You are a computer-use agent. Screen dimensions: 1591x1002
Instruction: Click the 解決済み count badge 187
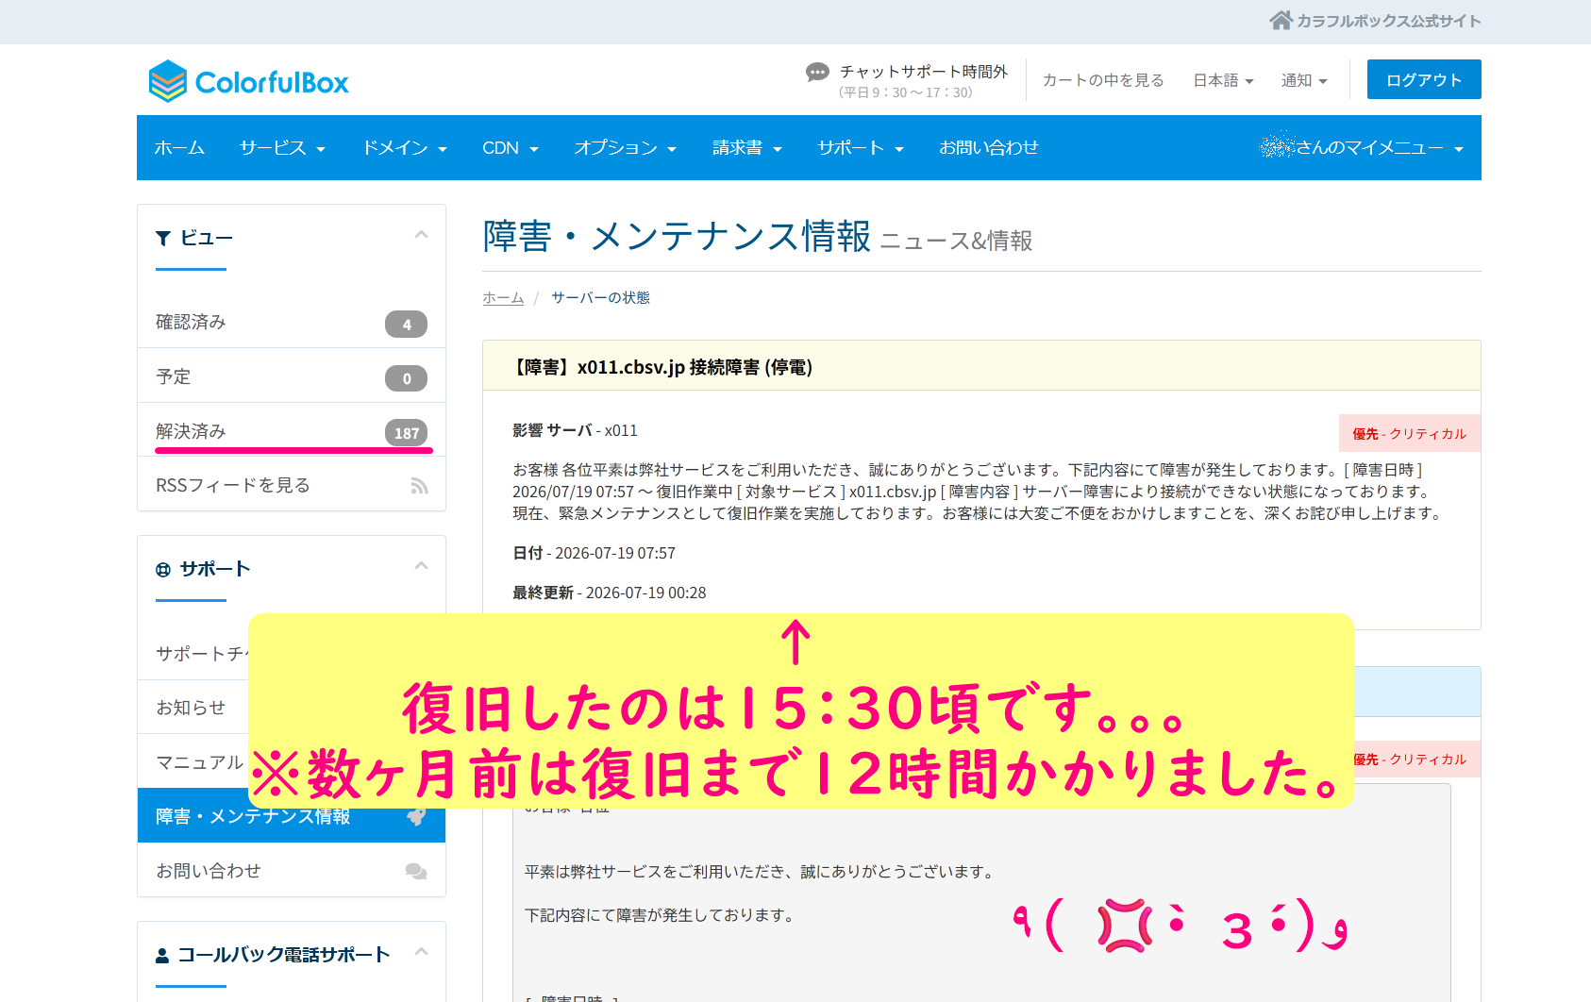pyautogui.click(x=406, y=432)
